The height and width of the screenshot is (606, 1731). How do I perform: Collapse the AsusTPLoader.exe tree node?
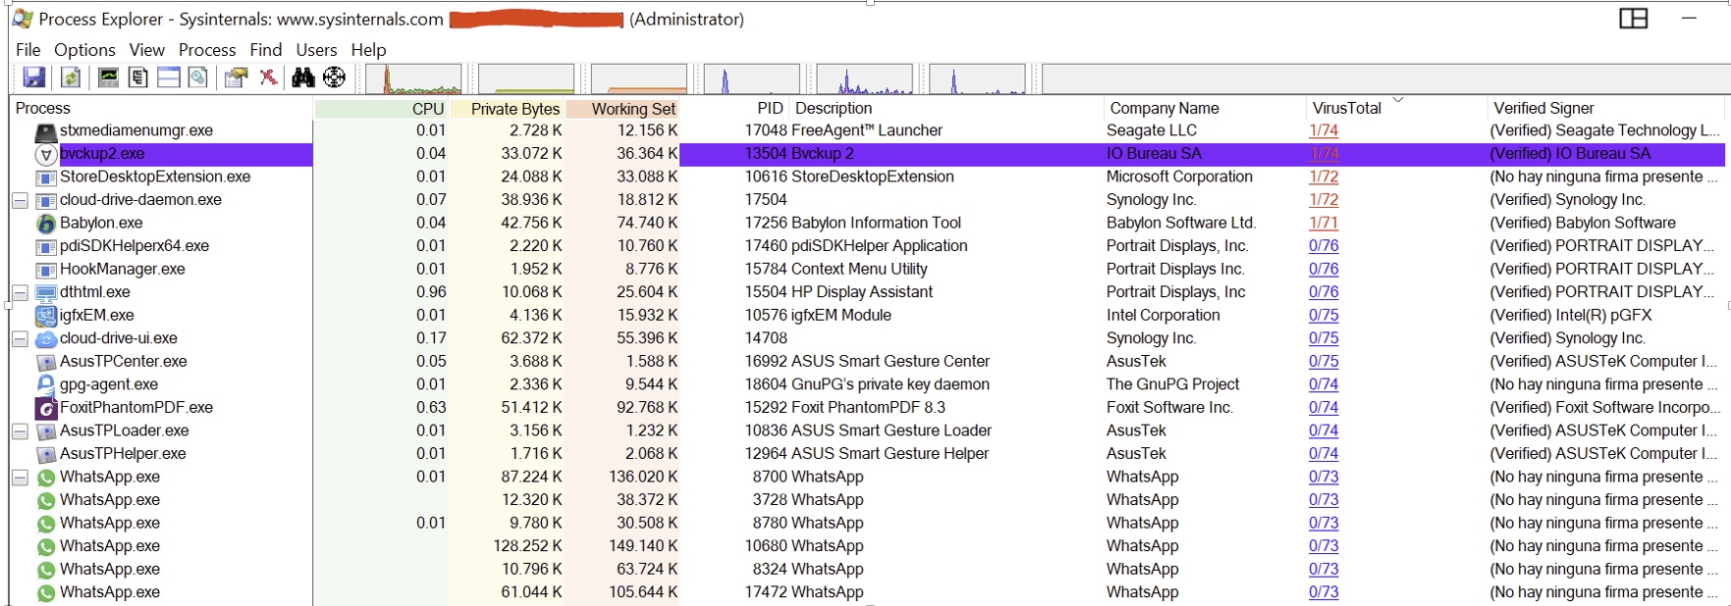20,430
